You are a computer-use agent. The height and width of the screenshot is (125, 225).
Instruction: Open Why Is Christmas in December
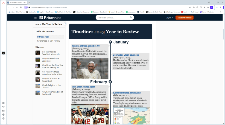[51, 80]
